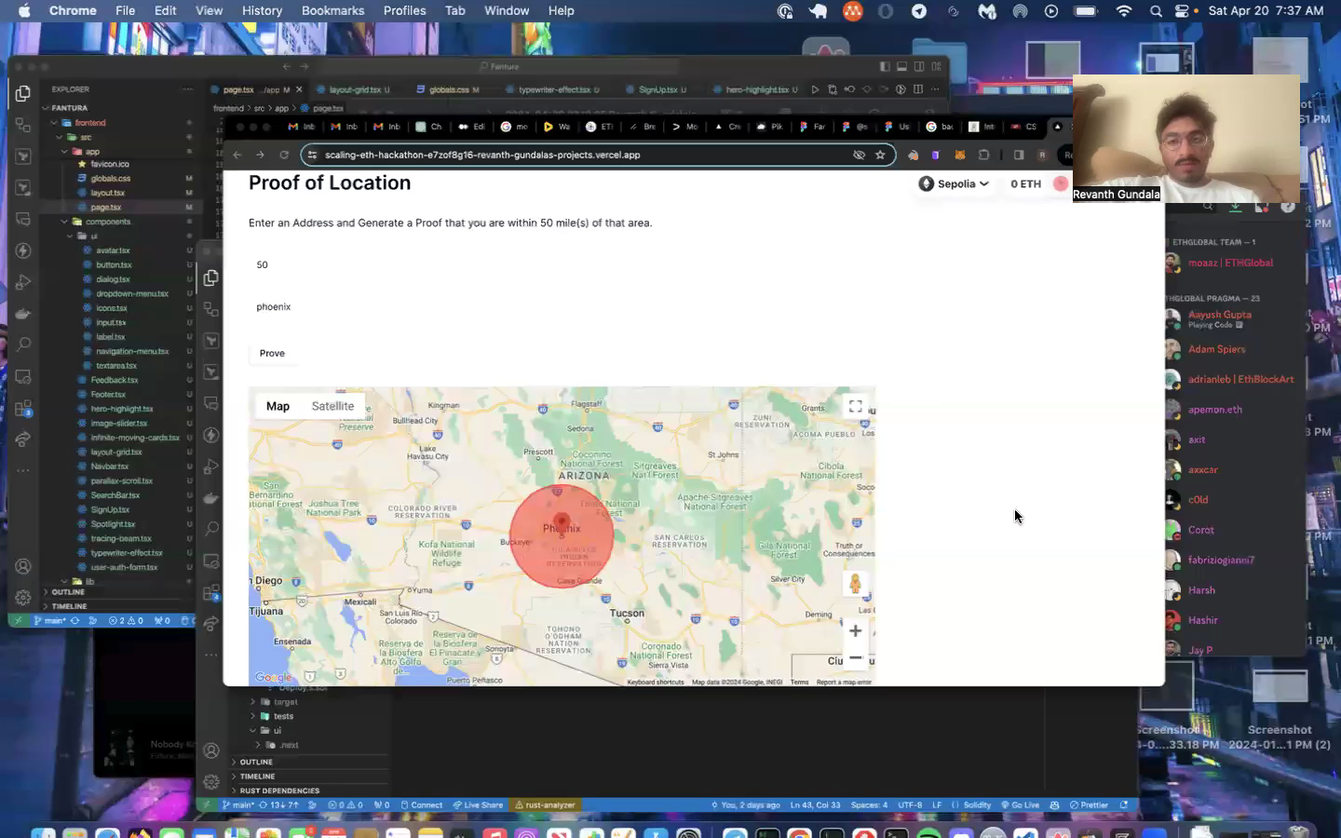
Task: Select the Map view toggle
Action: (x=278, y=406)
